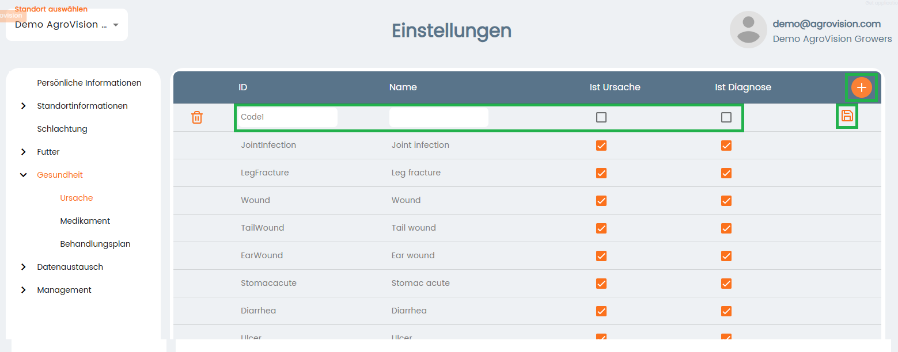Screen dimensions: 898x352
Task: Click the Ear wound name cell
Action: 413,255
